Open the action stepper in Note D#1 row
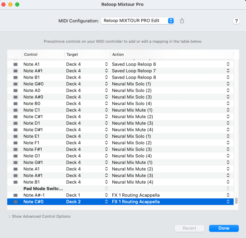Image resolution: width=246 pixels, height=238 pixels. click(228, 130)
